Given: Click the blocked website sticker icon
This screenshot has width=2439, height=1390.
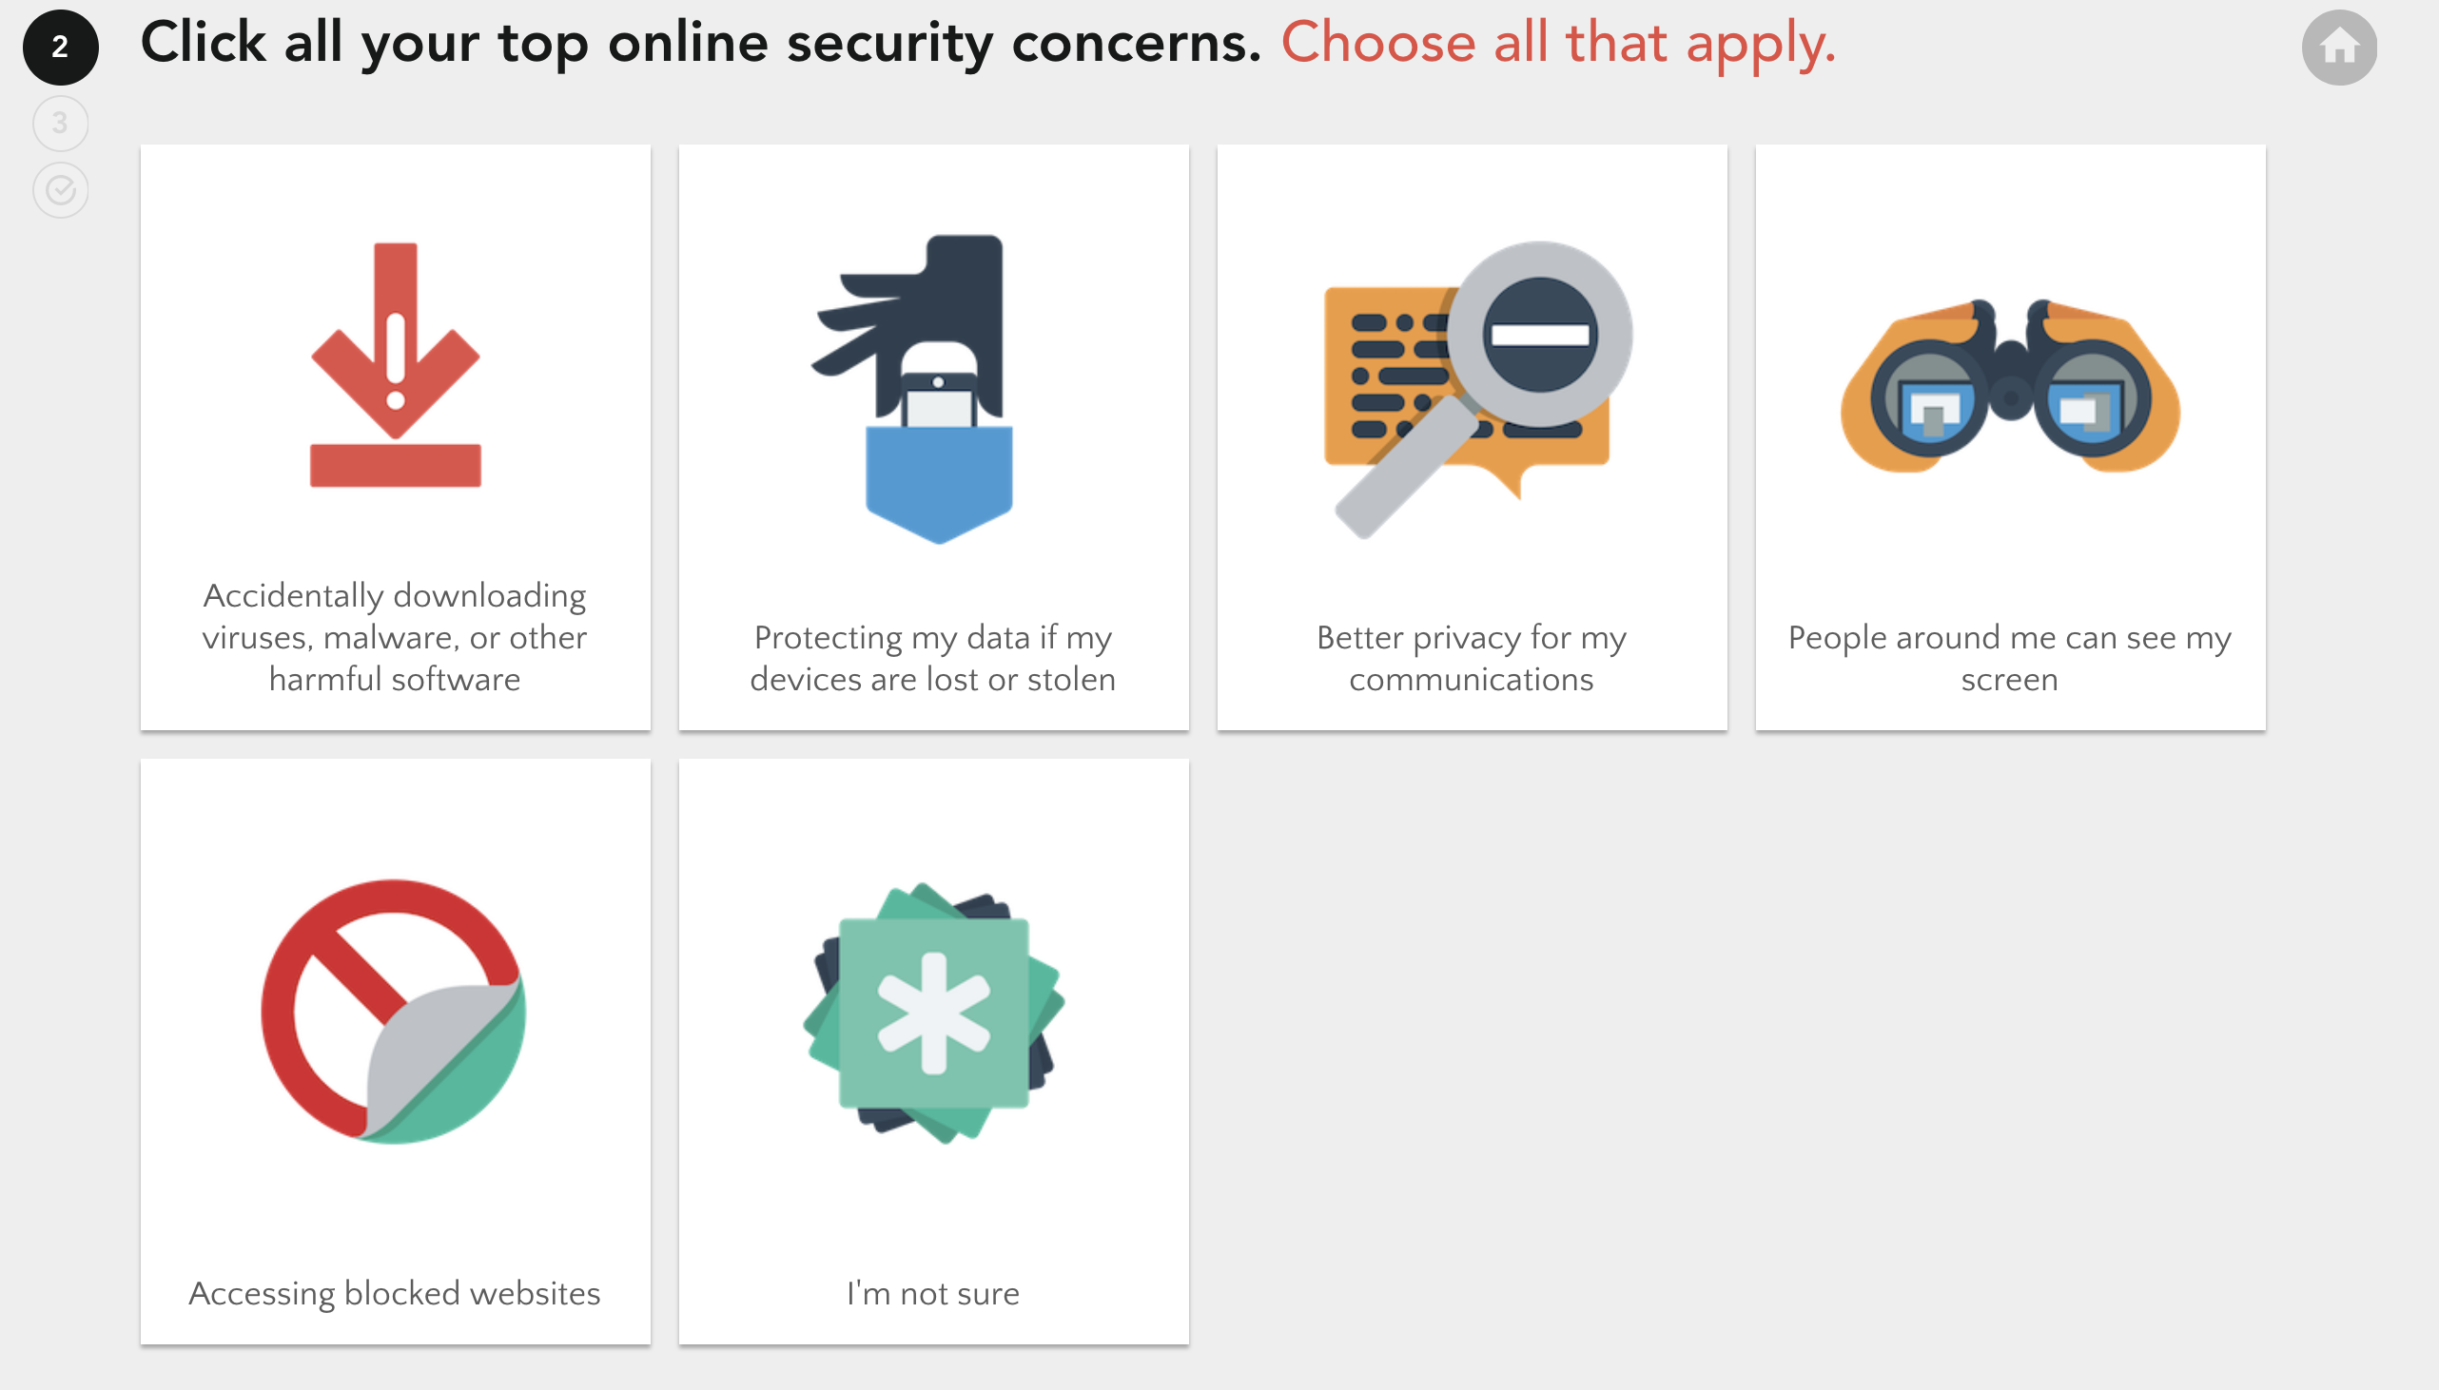Looking at the screenshot, I should coord(394,1010).
